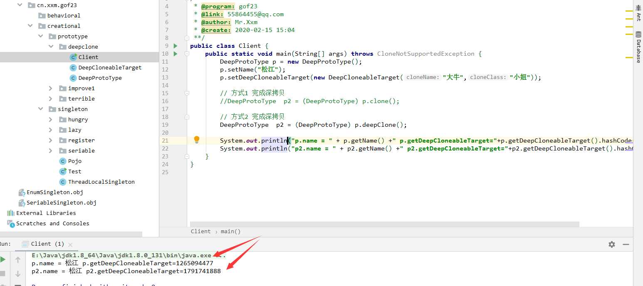The width and height of the screenshot is (643, 286).
Task: Expand the terrible package
Action: click(51, 99)
